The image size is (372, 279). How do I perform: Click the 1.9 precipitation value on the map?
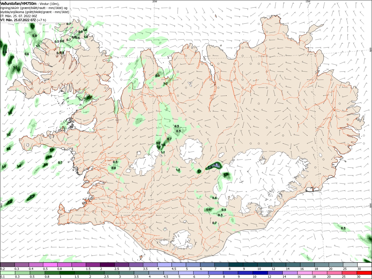(x=226, y=175)
